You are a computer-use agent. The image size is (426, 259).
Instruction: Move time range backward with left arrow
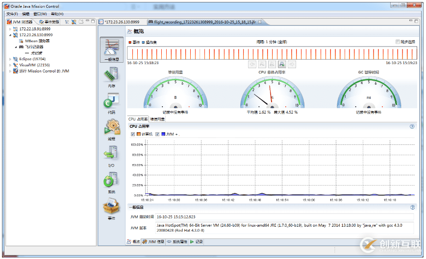pos(252,64)
